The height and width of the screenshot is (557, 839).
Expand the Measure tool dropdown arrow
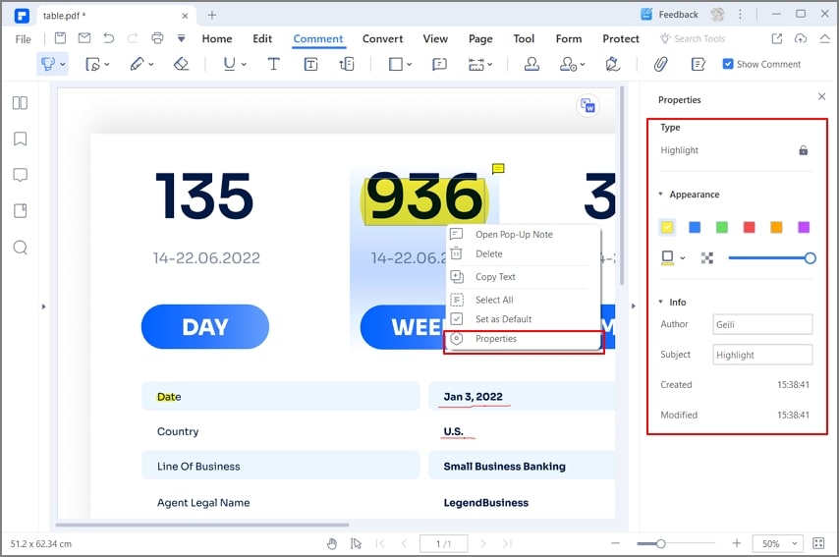[490, 65]
